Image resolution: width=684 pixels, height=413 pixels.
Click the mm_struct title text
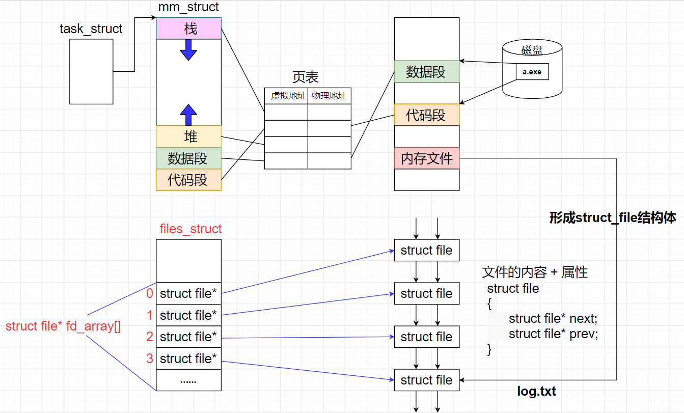pos(188,7)
